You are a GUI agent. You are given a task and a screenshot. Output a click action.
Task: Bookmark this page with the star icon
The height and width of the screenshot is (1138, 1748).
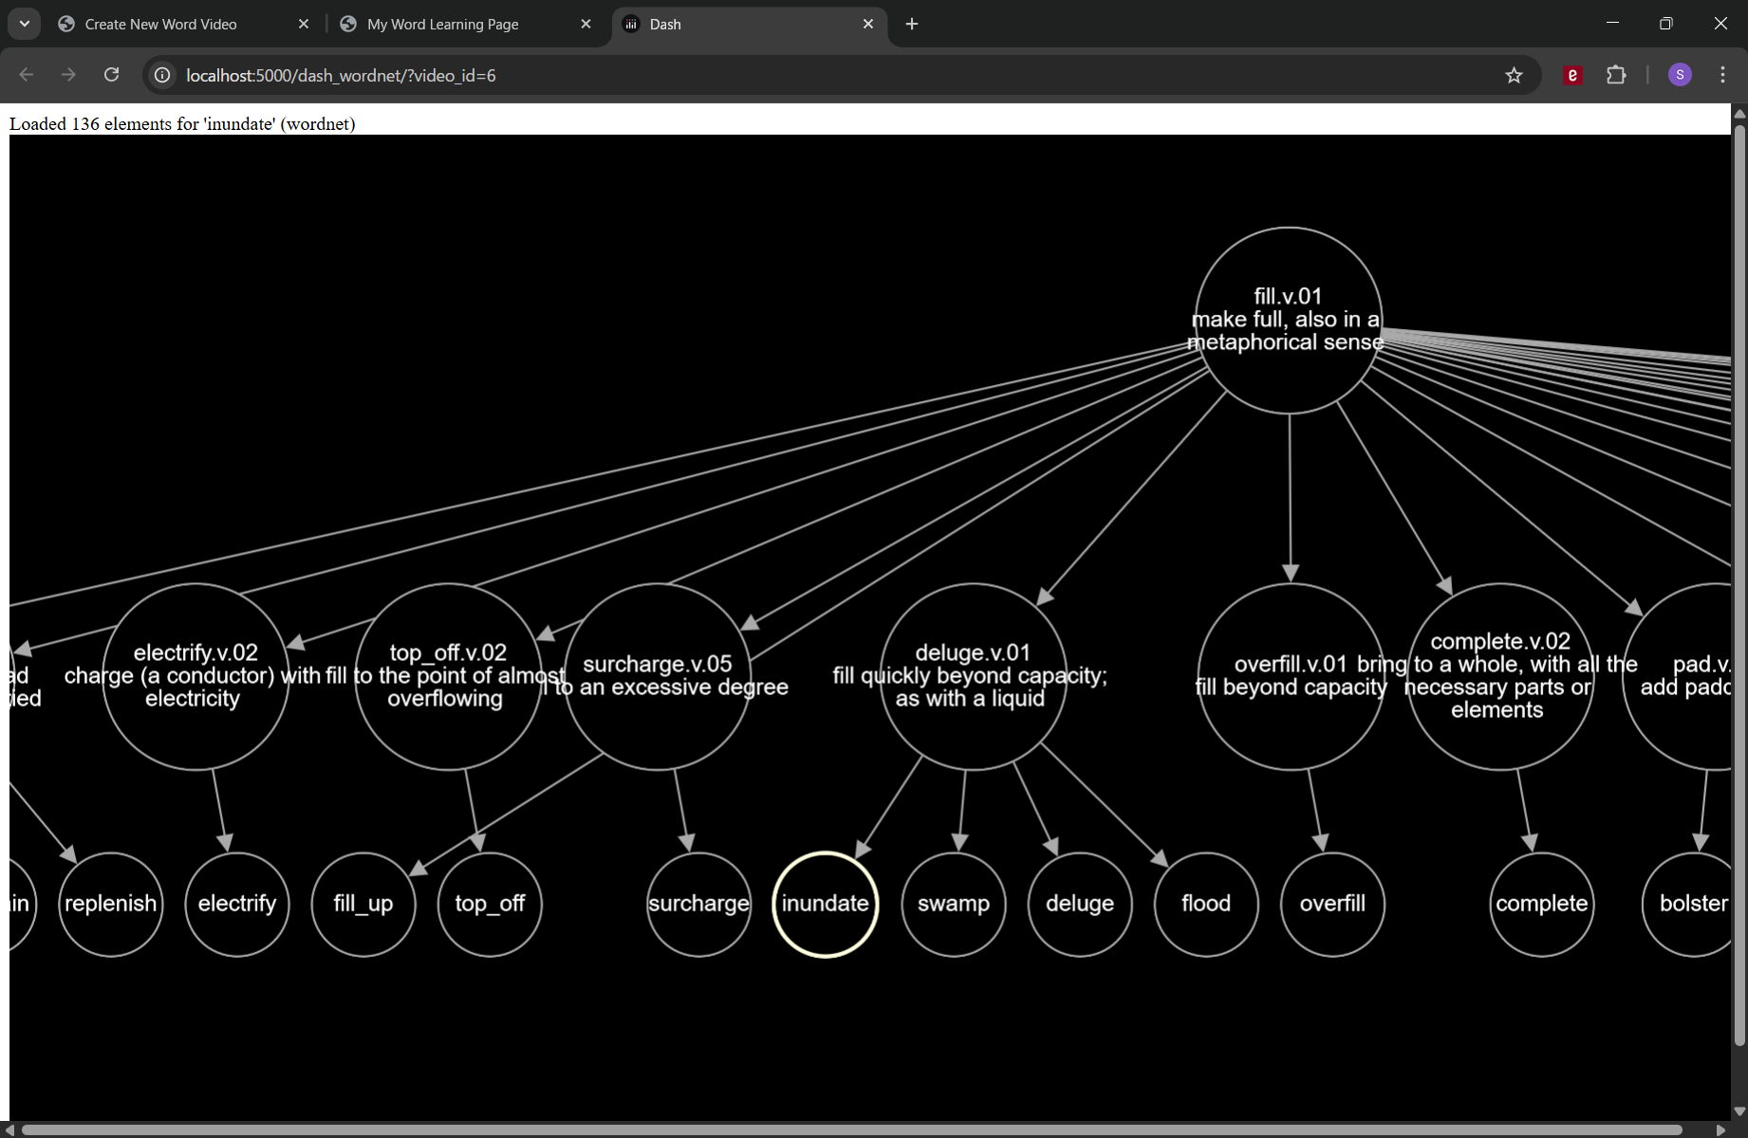coord(1514,75)
